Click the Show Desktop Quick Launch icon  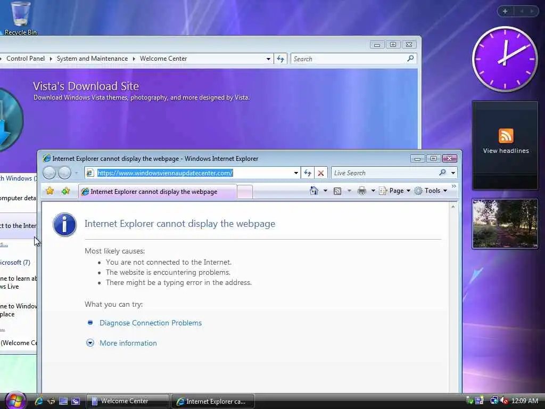tap(63, 401)
